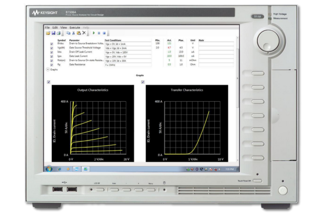The image size is (327, 218).
Task: Uncheck the Igss parameter row
Action: pyautogui.click(x=52, y=57)
